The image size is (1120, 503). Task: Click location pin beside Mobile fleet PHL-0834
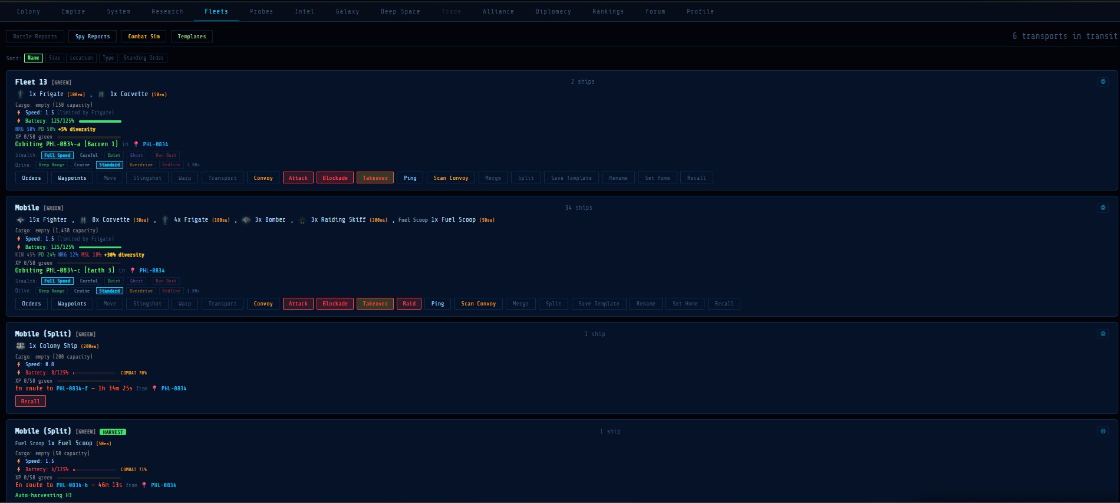click(x=133, y=271)
